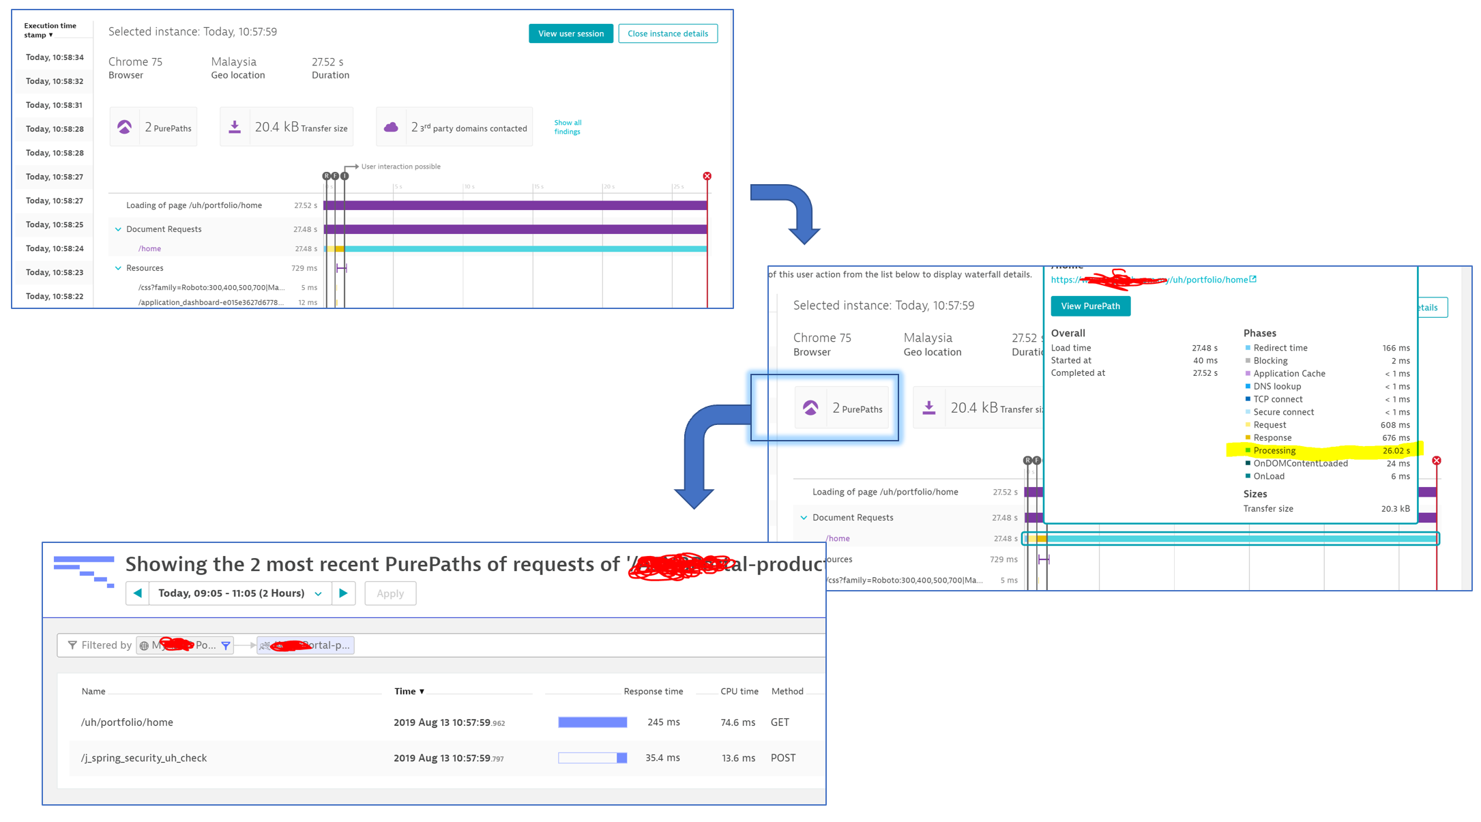This screenshot has height=822, width=1481.
Task: Click the next timeframe arrow button
Action: (x=343, y=593)
